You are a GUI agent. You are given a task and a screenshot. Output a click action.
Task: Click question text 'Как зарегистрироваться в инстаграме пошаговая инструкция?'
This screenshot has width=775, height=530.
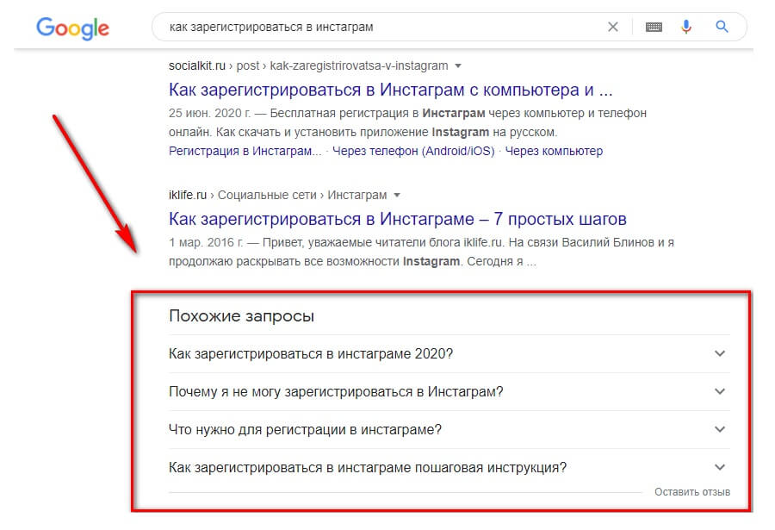[x=367, y=468]
